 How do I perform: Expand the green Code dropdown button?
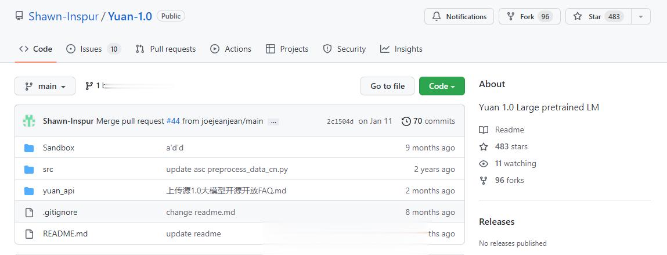(x=442, y=86)
